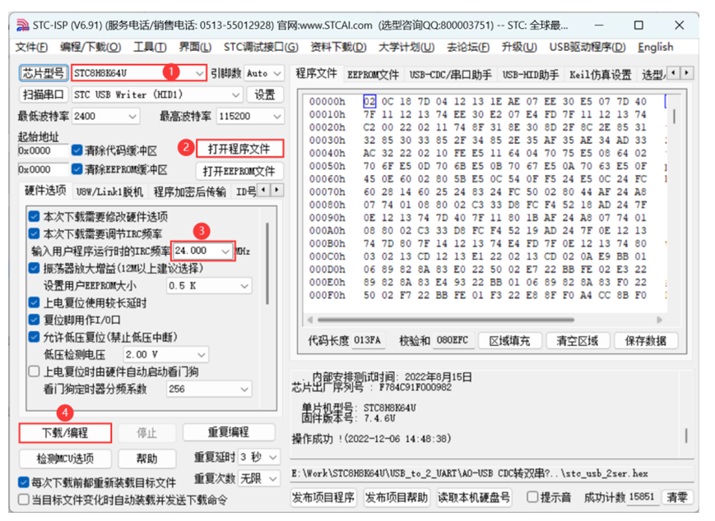Click 打开程序文件 button
The width and height of the screenshot is (715, 521).
(239, 149)
